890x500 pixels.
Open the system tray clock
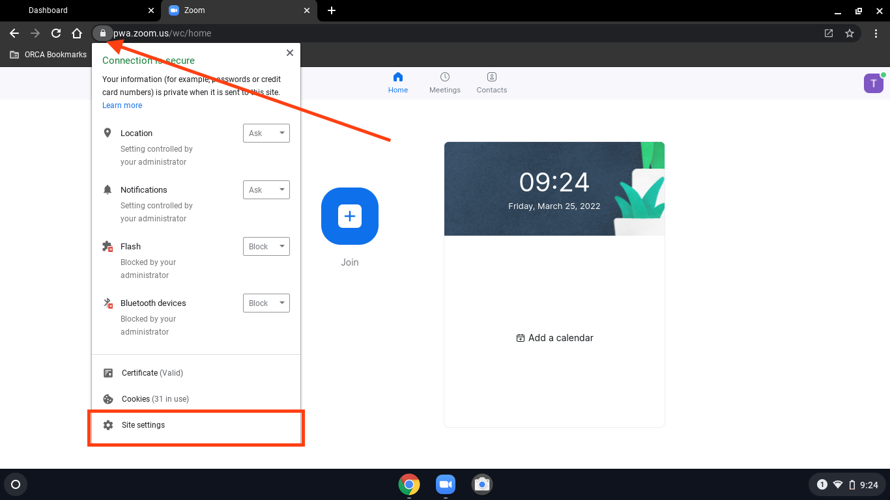(x=869, y=485)
